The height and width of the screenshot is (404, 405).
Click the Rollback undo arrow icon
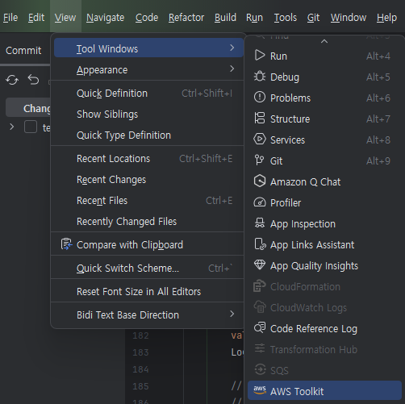coord(33,80)
